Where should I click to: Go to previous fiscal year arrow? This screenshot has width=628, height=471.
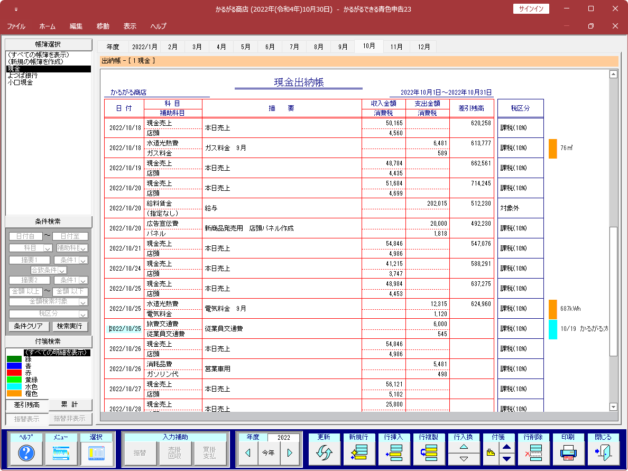click(x=247, y=453)
